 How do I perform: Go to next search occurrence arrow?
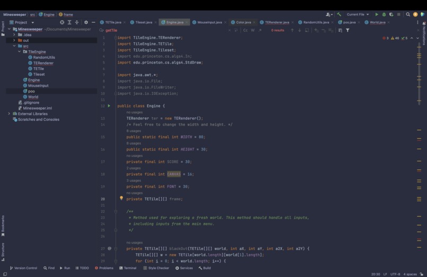[299, 30]
